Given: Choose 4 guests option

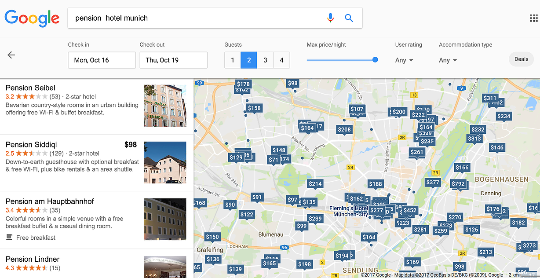Looking at the screenshot, I should pos(281,60).
